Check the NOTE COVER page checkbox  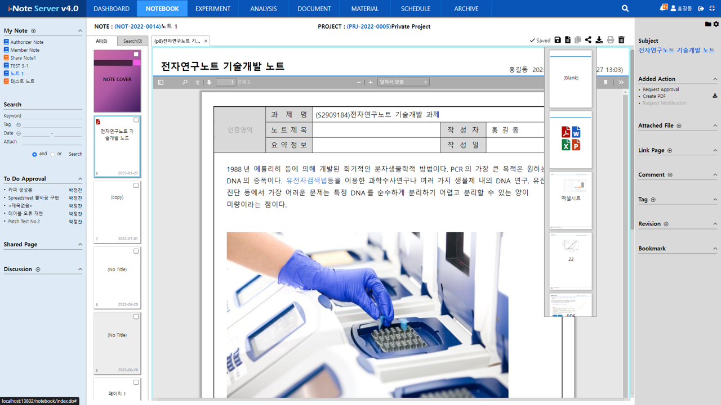click(x=136, y=55)
